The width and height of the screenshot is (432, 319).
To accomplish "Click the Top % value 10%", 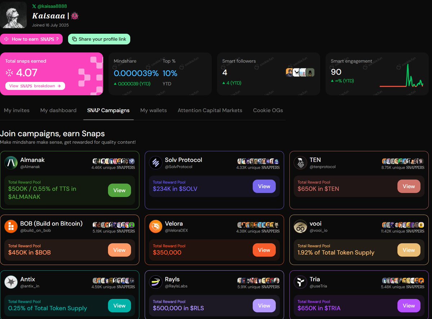I will 170,73.
